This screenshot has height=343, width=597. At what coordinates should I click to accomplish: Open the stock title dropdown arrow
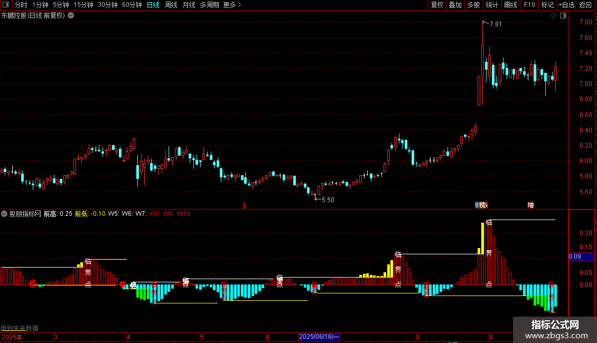(71, 15)
